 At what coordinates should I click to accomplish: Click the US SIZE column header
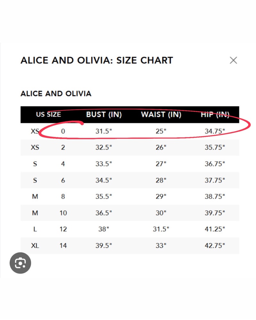coord(48,115)
